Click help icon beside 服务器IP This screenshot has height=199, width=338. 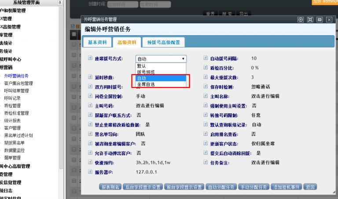click(90, 172)
